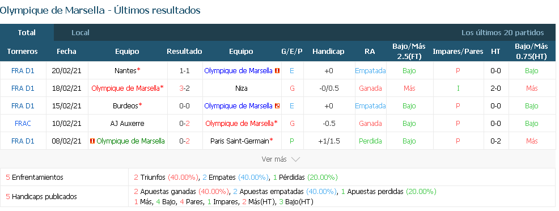Viewport: 559px width, 211px height.
Task: Switch to the Local tab
Action: pyautogui.click(x=80, y=33)
